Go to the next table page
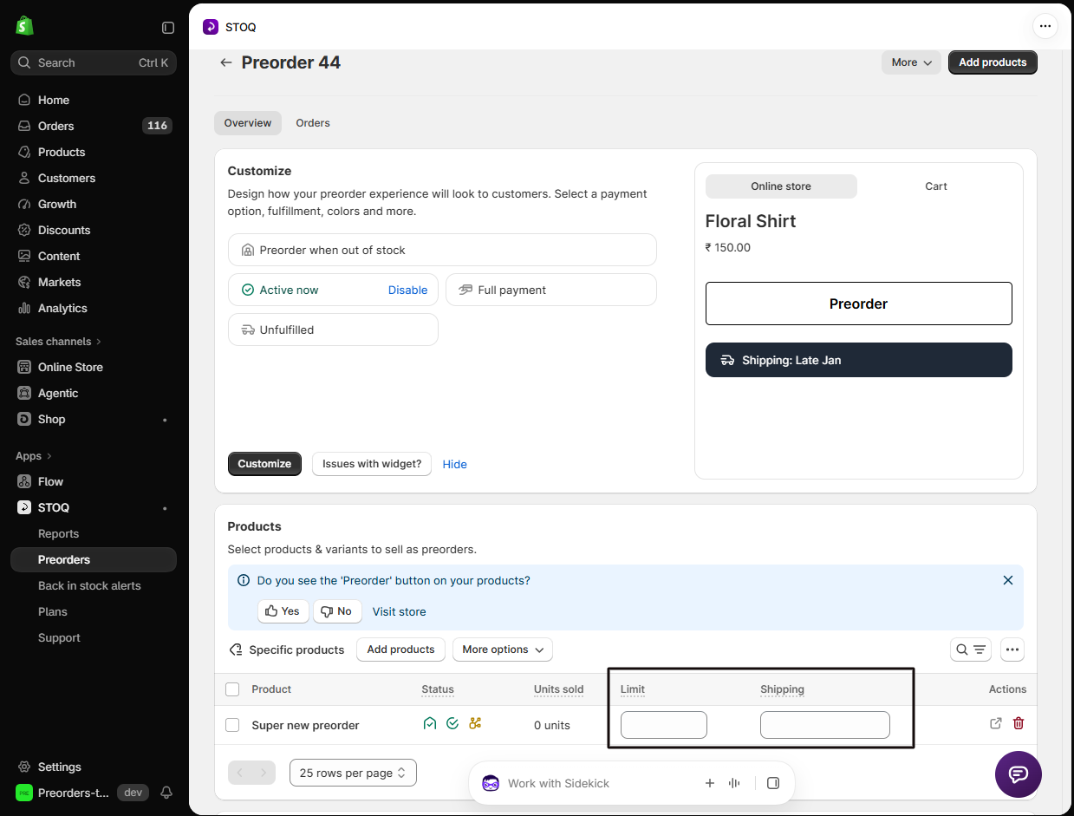This screenshot has width=1074, height=816. [264, 773]
